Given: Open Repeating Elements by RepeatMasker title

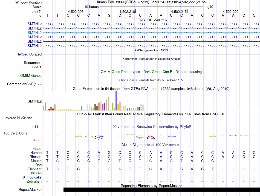Looking at the screenshot, I should (151, 186).
